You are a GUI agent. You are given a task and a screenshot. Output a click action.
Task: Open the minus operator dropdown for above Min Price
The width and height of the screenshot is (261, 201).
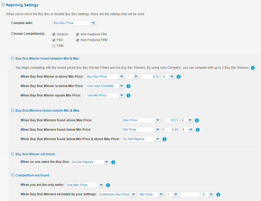click(132, 77)
